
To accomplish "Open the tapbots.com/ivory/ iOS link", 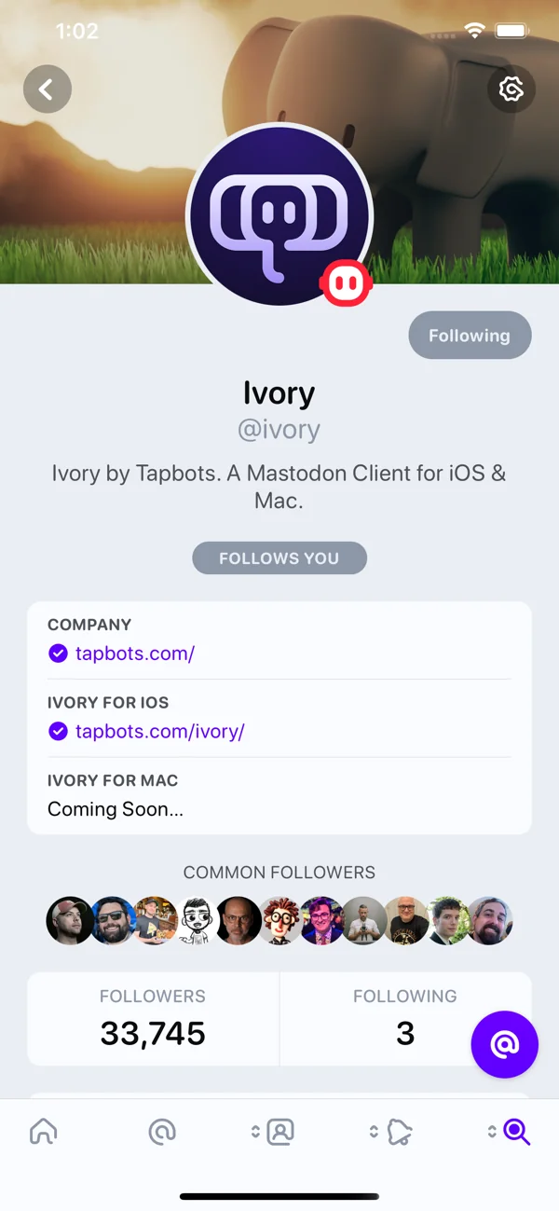I will tap(159, 731).
